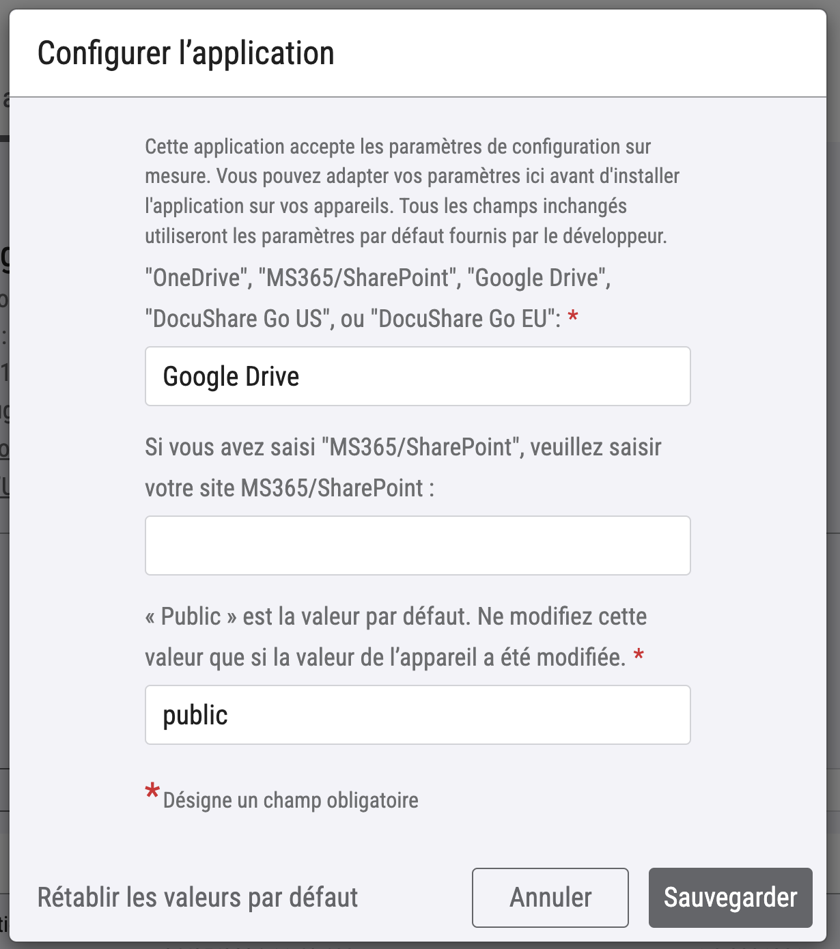Click the red asterisk after modifiée
This screenshot has width=840, height=949.
pos(639,655)
